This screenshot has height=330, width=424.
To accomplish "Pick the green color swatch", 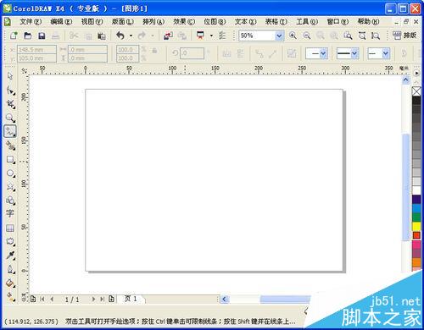I will click(416, 217).
